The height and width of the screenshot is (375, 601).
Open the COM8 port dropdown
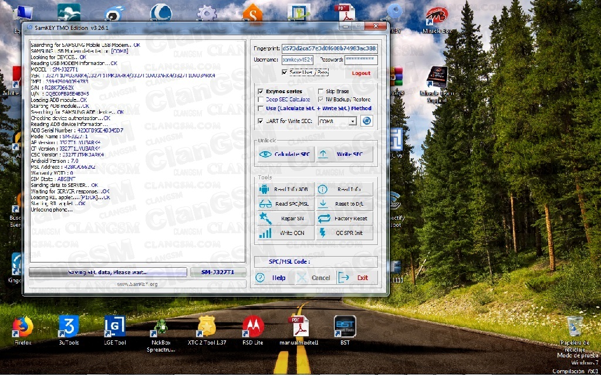[x=353, y=121]
